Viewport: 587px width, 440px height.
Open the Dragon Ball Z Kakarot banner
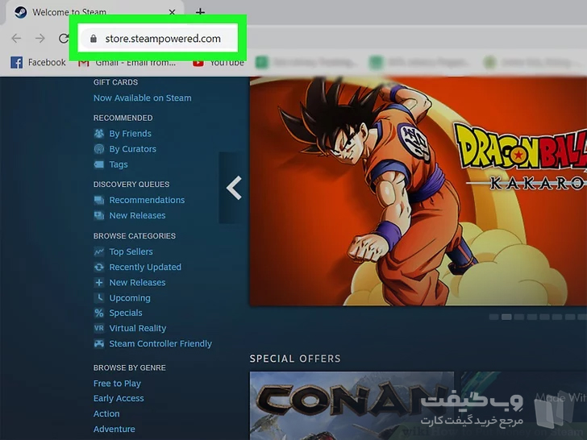[x=418, y=191]
